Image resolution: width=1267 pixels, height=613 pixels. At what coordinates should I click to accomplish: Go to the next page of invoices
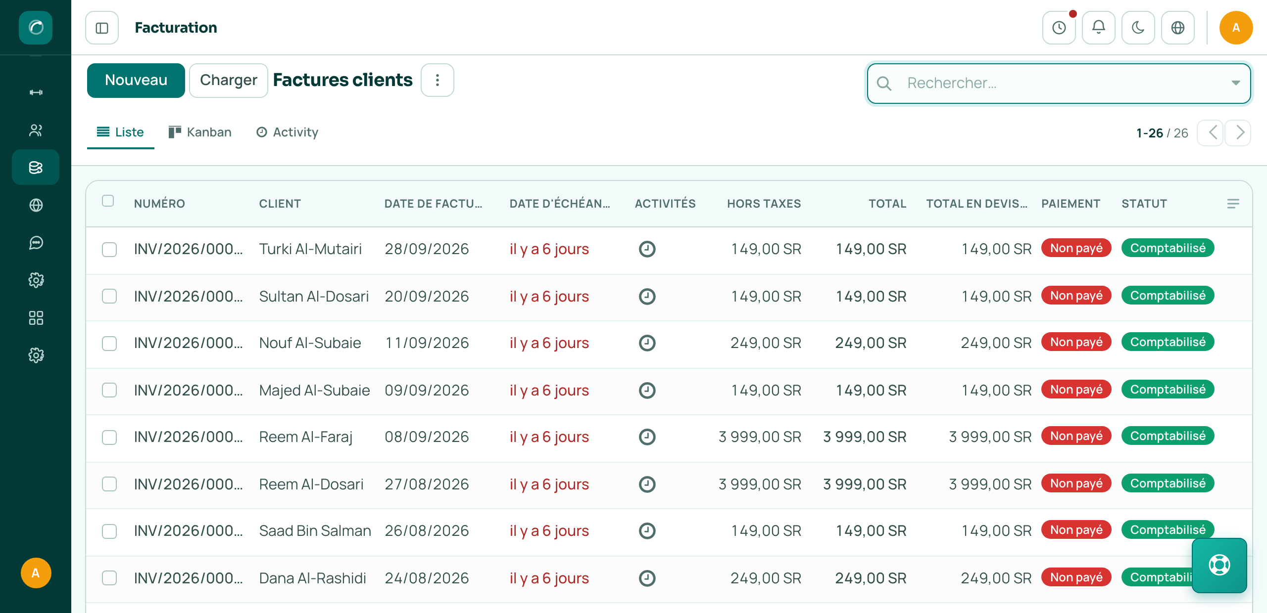pyautogui.click(x=1239, y=132)
